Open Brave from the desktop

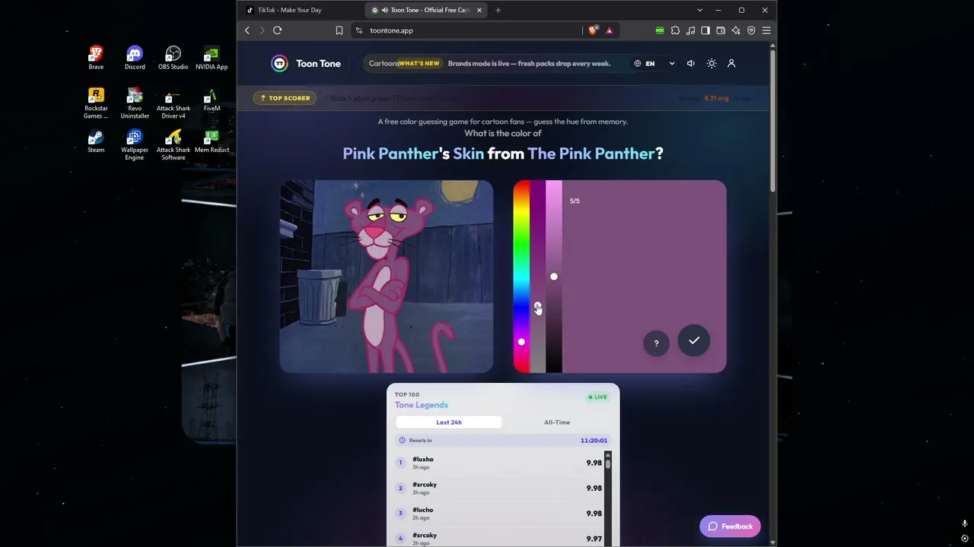[96, 58]
